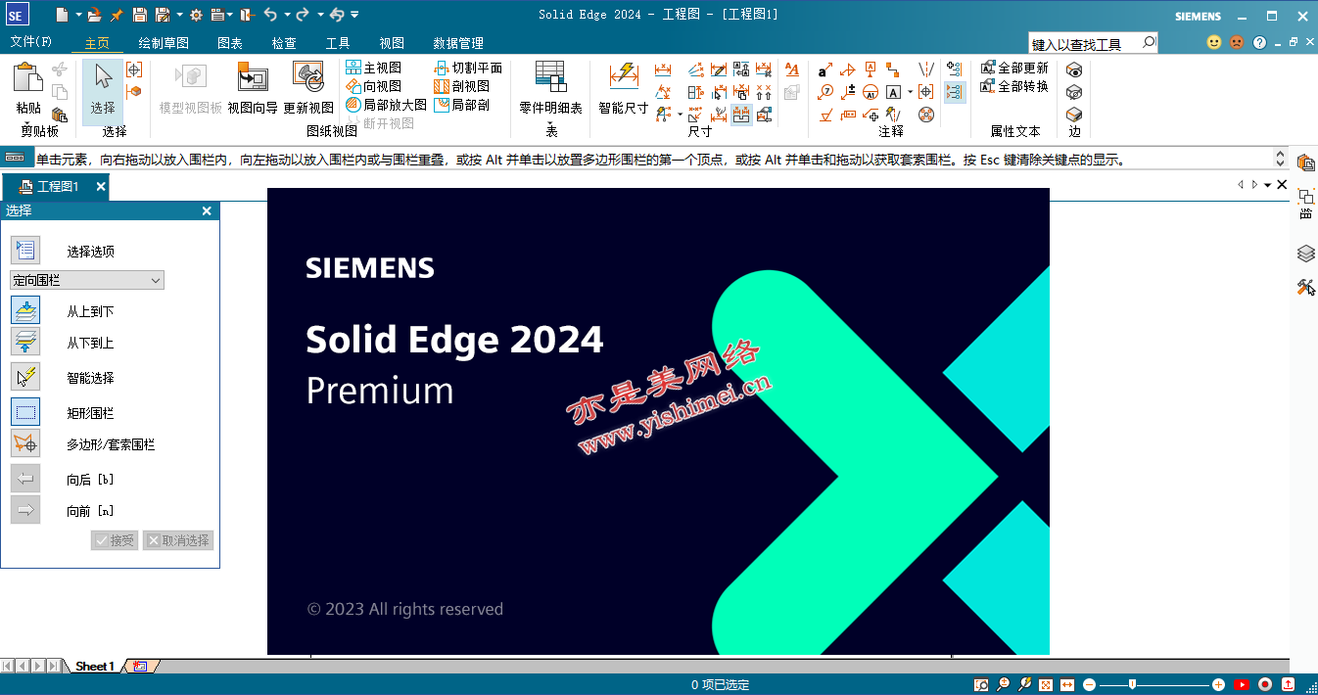Select the Sheet1 sheet tab
Image resolution: width=1318 pixels, height=695 pixels.
[x=95, y=666]
